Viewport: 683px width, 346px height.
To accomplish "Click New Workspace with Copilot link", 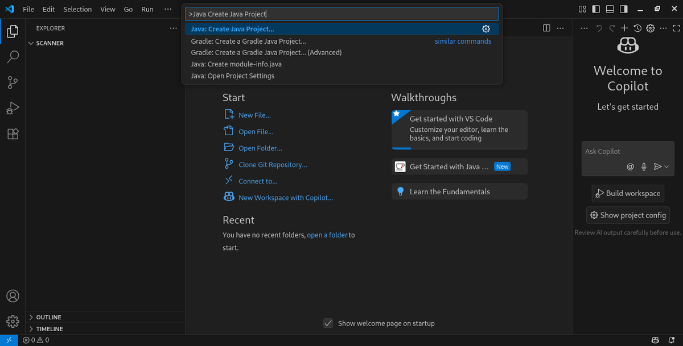I will click(286, 197).
